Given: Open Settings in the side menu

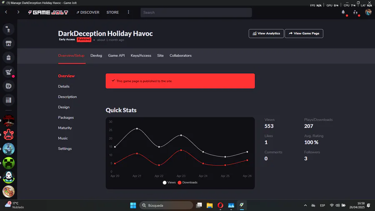Looking at the screenshot, I should [x=65, y=148].
